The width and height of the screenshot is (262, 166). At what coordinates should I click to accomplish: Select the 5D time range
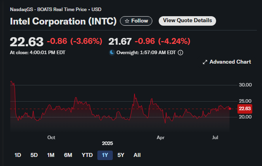pos(34,155)
